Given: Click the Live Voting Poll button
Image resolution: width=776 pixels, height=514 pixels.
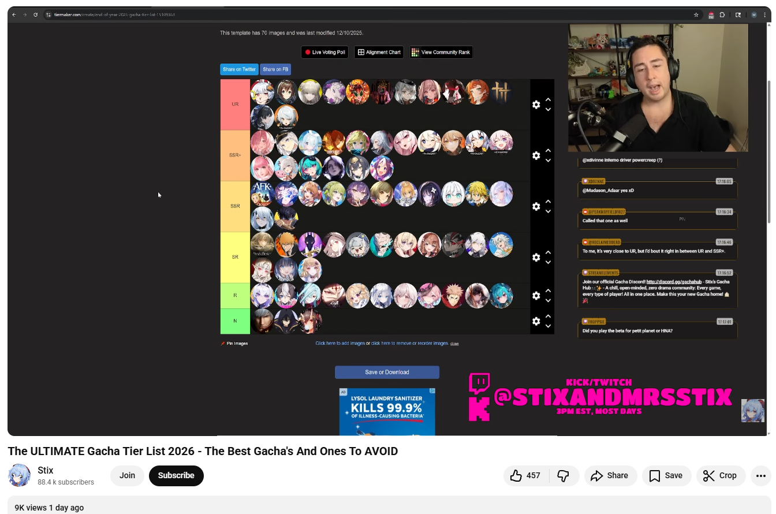Looking at the screenshot, I should click(x=324, y=53).
